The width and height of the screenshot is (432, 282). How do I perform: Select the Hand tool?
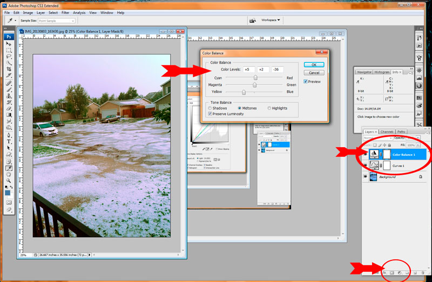(9, 174)
